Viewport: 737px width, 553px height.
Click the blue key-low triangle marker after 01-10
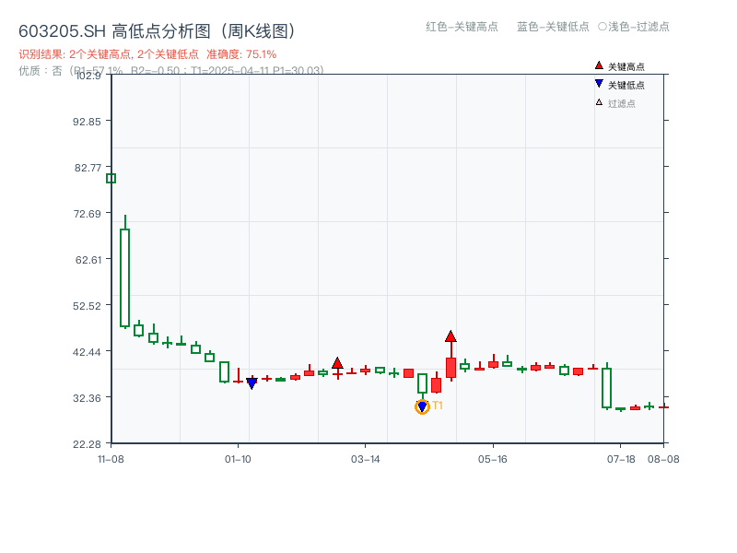click(252, 382)
